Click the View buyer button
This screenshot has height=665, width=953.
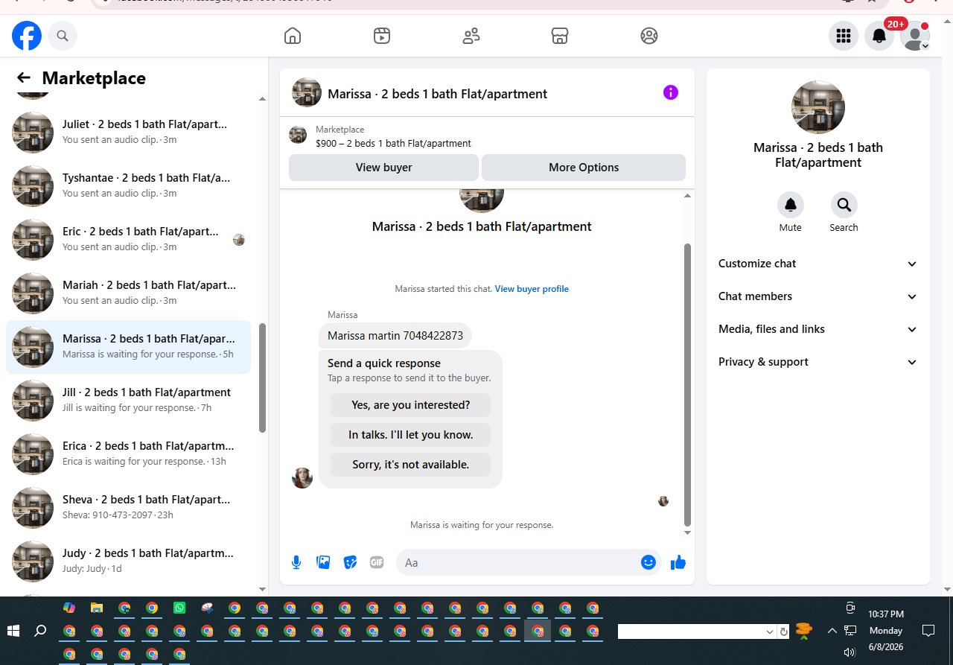coord(383,168)
